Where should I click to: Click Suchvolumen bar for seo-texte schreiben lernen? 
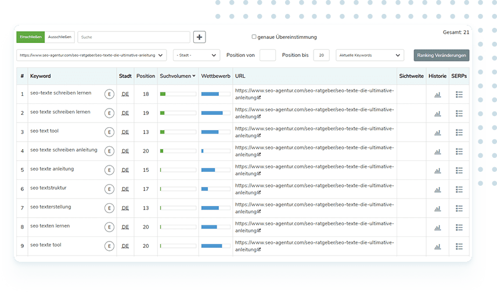(x=178, y=94)
